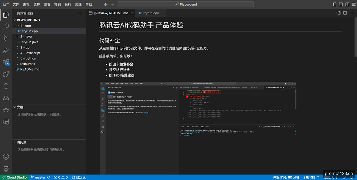Open the Accounts menu icon
Viewport: 357px width, 180px height.
[6, 156]
